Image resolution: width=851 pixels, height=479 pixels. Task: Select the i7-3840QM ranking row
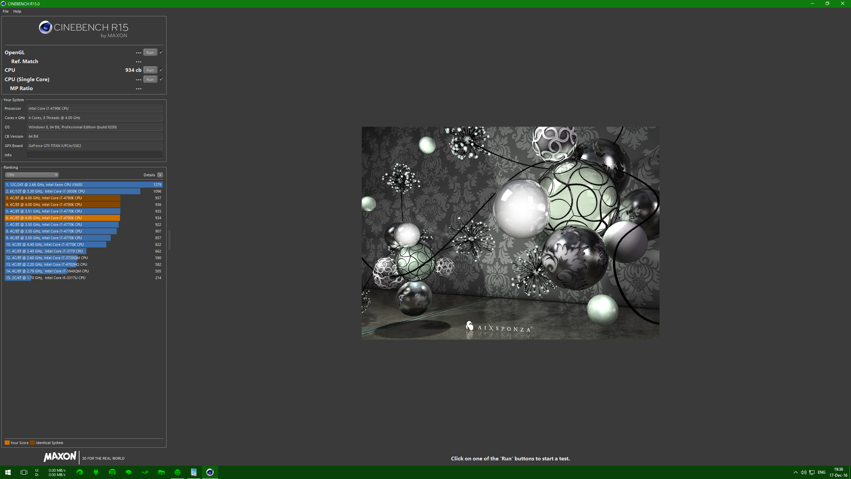point(84,271)
